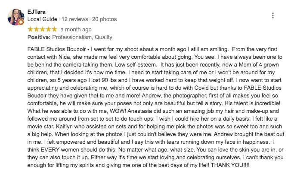The height and width of the screenshot is (170, 291).
Task: Click the fifth rating star
Action: tap(54, 29)
